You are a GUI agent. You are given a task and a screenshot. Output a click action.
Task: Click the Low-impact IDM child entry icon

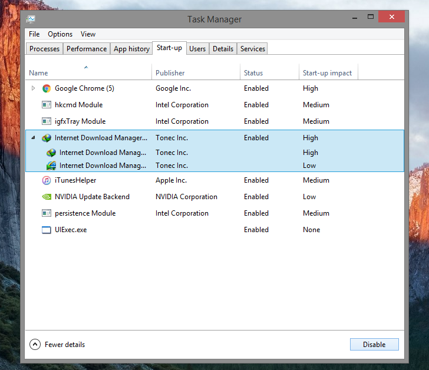[51, 166]
